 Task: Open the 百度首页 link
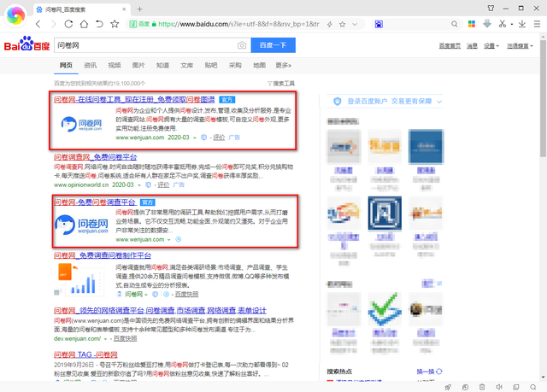click(x=450, y=45)
